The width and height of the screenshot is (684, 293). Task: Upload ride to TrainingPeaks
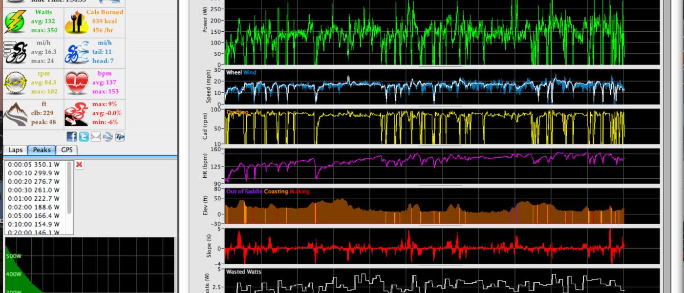point(120,137)
